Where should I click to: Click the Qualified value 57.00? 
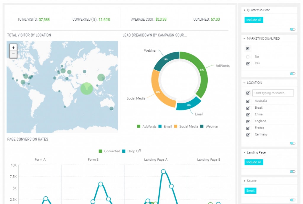point(215,19)
